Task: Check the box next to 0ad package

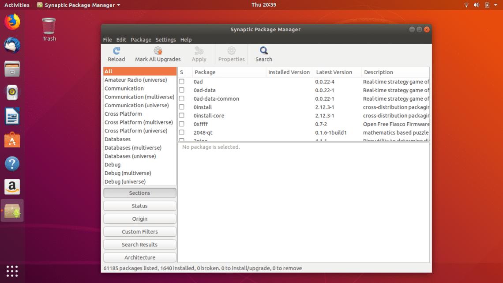Action: pyautogui.click(x=181, y=82)
